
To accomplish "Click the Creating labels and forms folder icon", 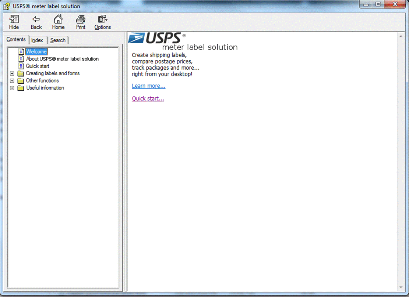I will pos(21,73).
